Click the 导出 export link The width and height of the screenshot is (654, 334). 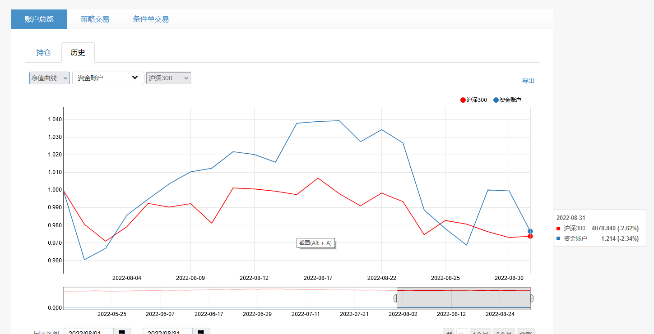[528, 81]
